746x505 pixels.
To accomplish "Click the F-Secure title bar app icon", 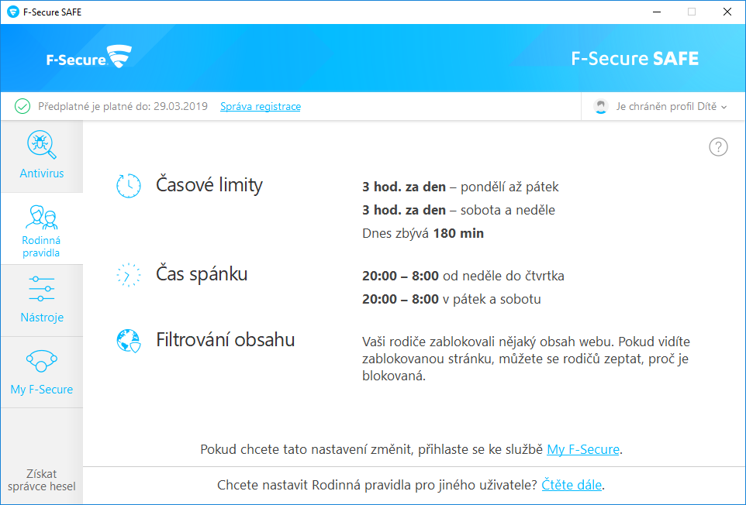I will pos(13,12).
